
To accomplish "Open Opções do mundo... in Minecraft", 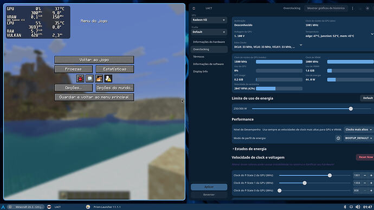I will click(x=115, y=88).
